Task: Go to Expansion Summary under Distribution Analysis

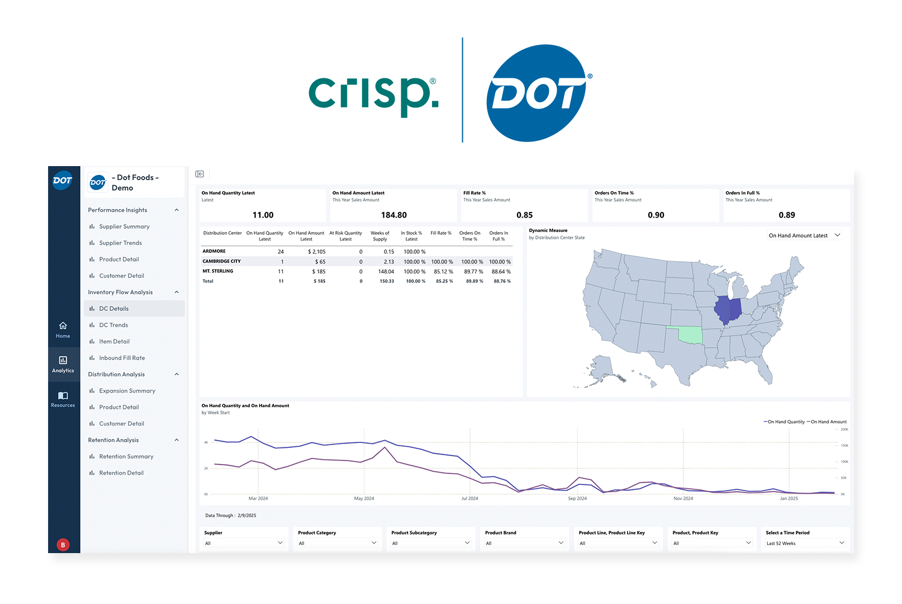Action: point(126,390)
